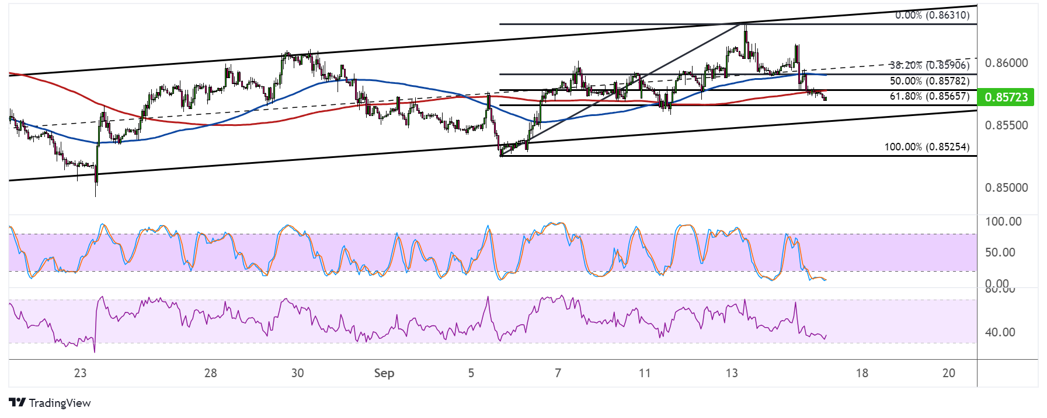Select the 38.20% (0.85906) Fibonacci label
The width and height of the screenshot is (1047, 418).
(929, 65)
